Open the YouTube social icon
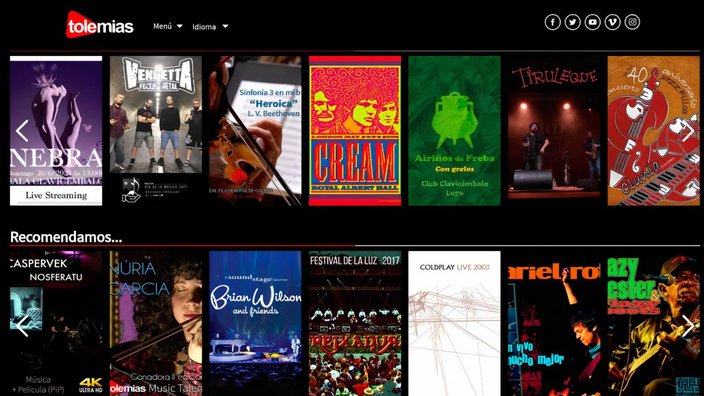The width and height of the screenshot is (704, 396). [x=593, y=22]
